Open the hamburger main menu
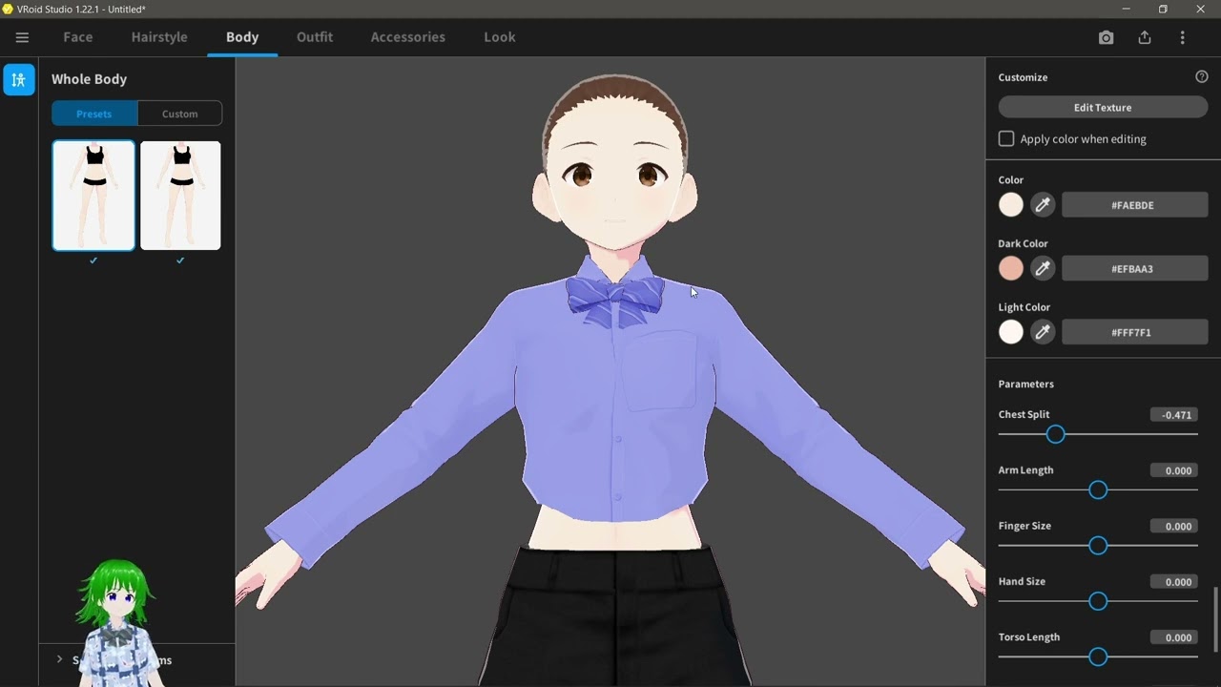This screenshot has height=687, width=1221. [x=22, y=37]
